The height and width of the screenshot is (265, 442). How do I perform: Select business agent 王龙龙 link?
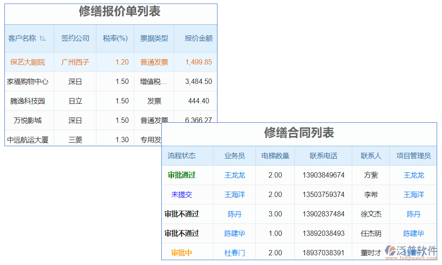point(235,175)
